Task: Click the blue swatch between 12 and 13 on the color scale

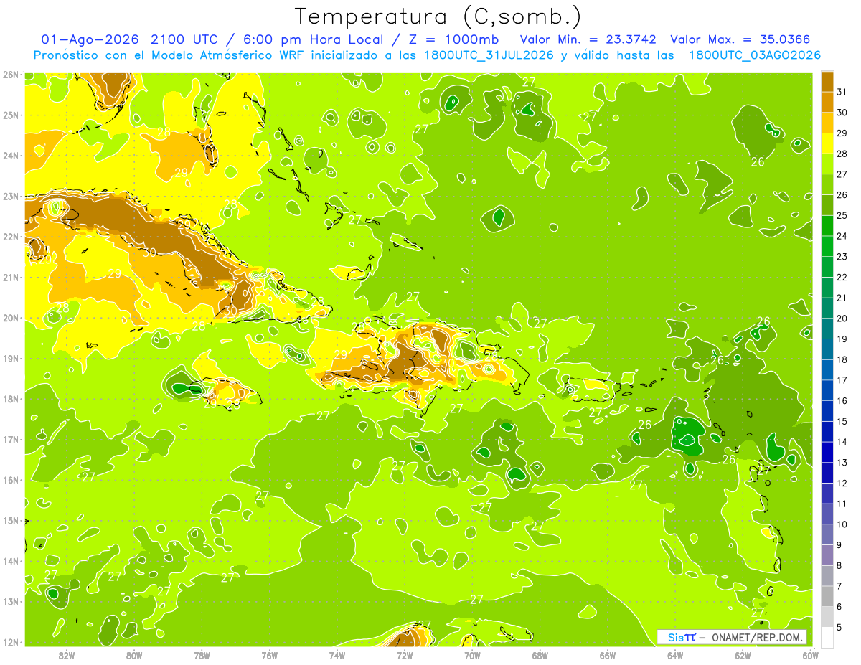Action: (827, 473)
